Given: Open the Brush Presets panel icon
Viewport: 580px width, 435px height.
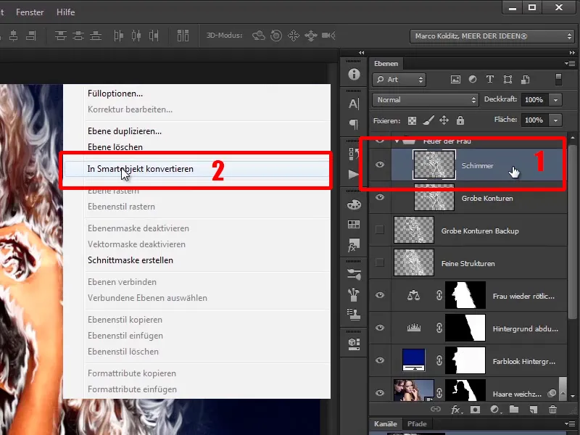Looking at the screenshot, I should (354, 274).
